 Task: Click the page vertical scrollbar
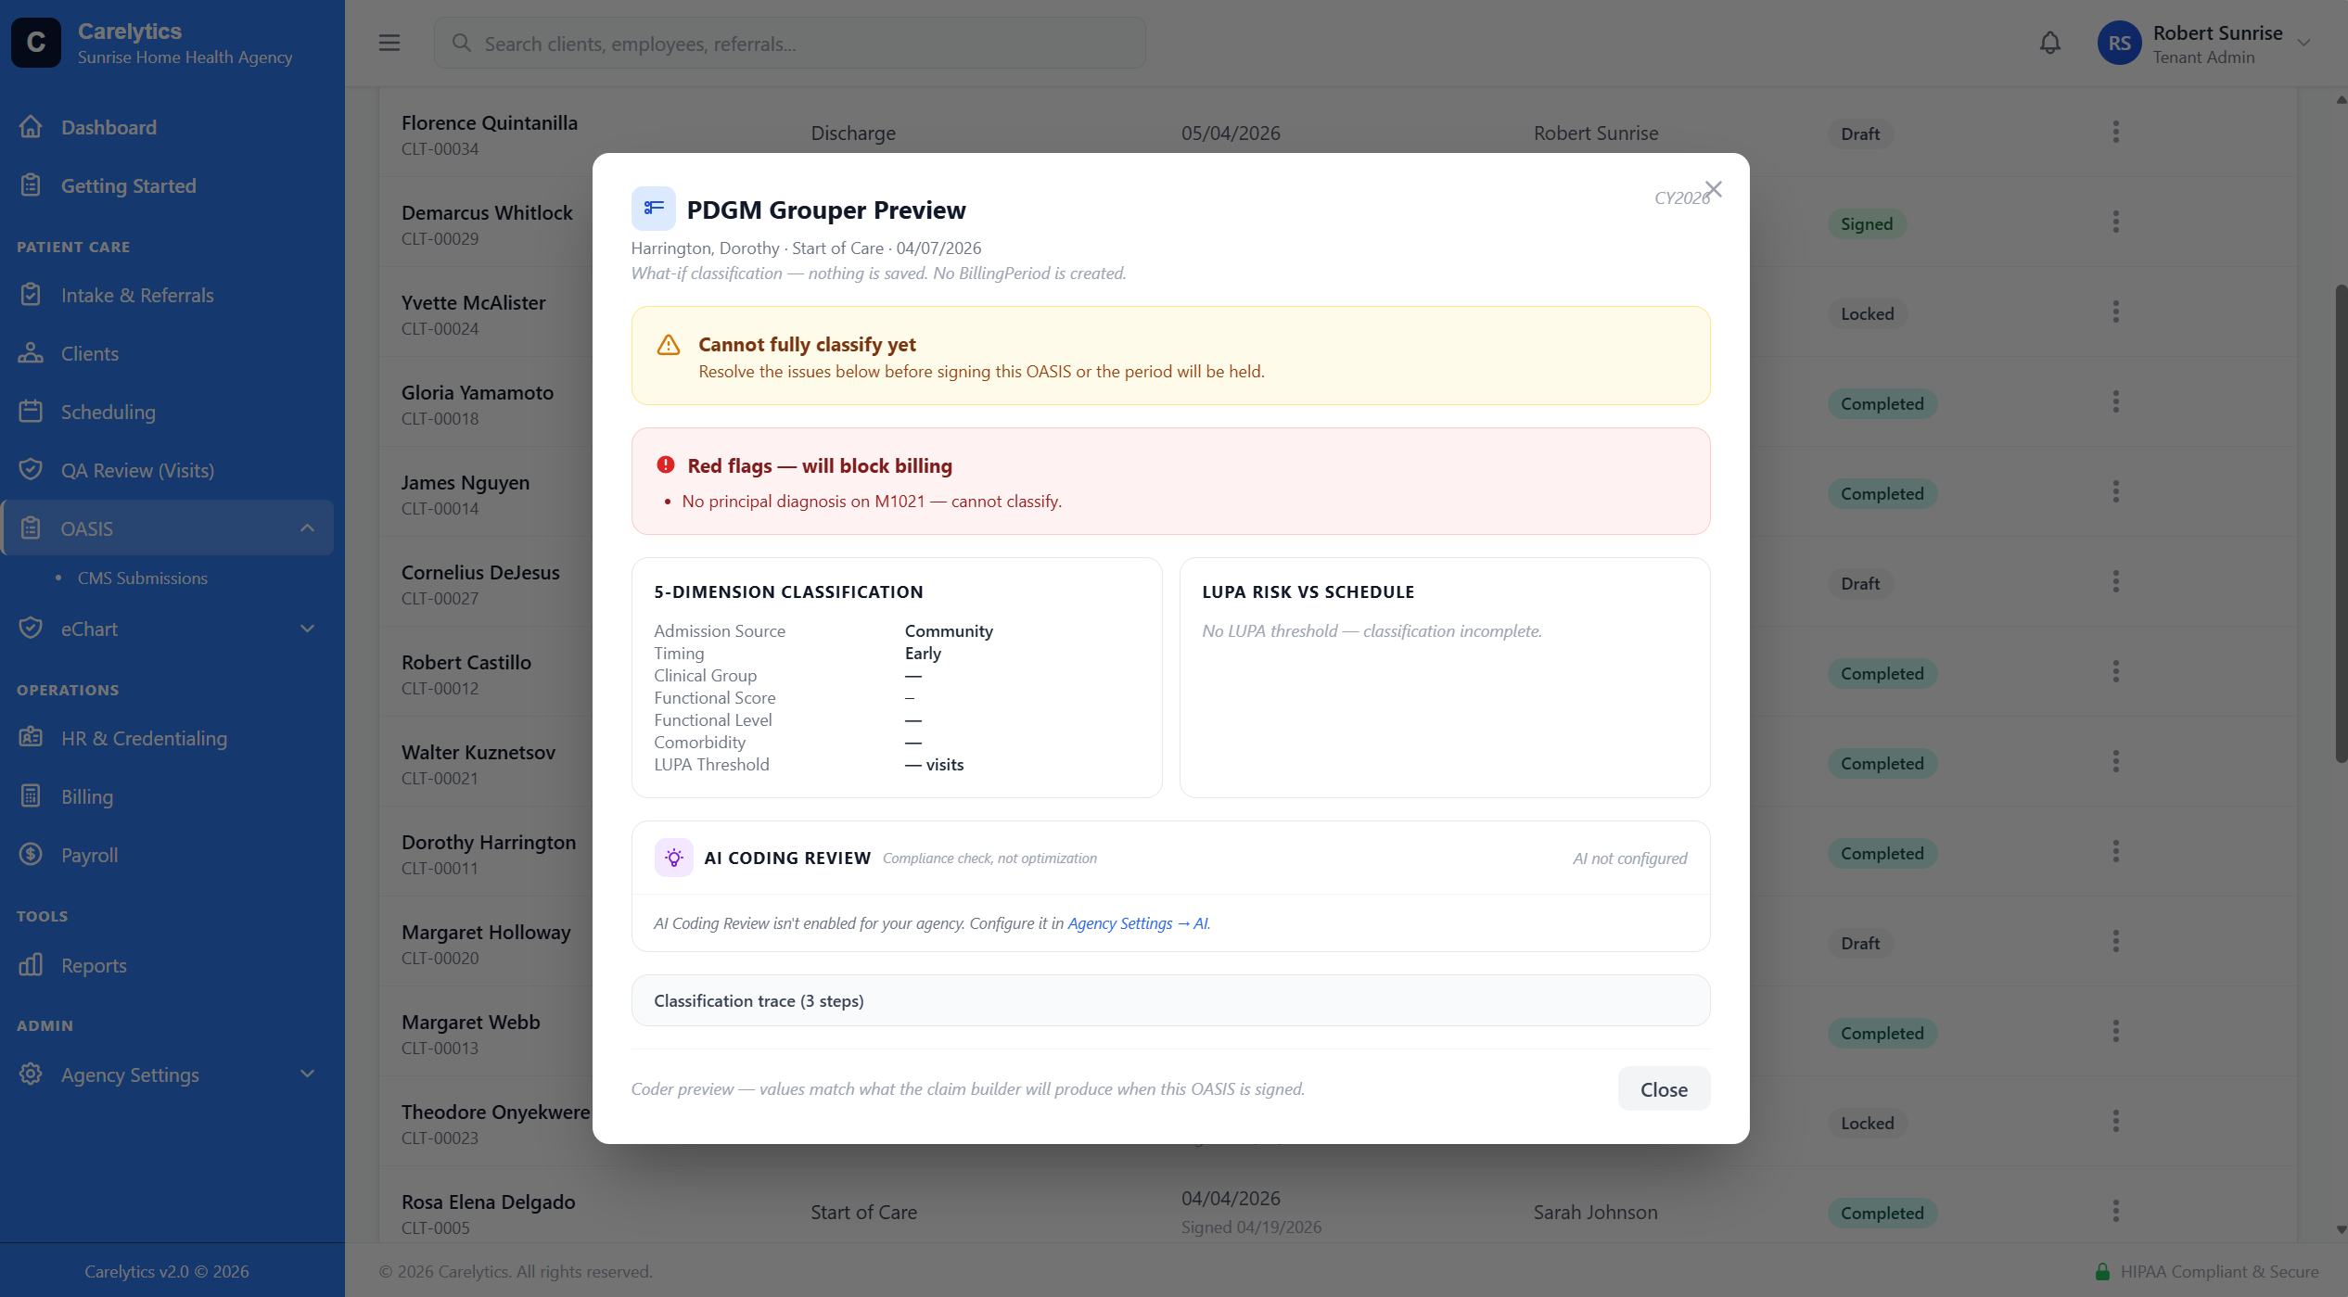tap(2341, 524)
